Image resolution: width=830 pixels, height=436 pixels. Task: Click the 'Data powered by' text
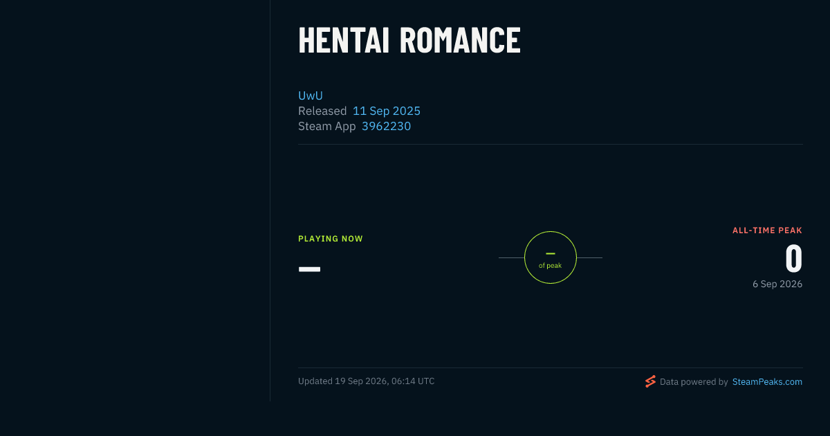click(x=694, y=381)
